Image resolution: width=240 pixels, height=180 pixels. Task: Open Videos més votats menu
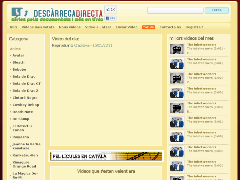[38, 27]
